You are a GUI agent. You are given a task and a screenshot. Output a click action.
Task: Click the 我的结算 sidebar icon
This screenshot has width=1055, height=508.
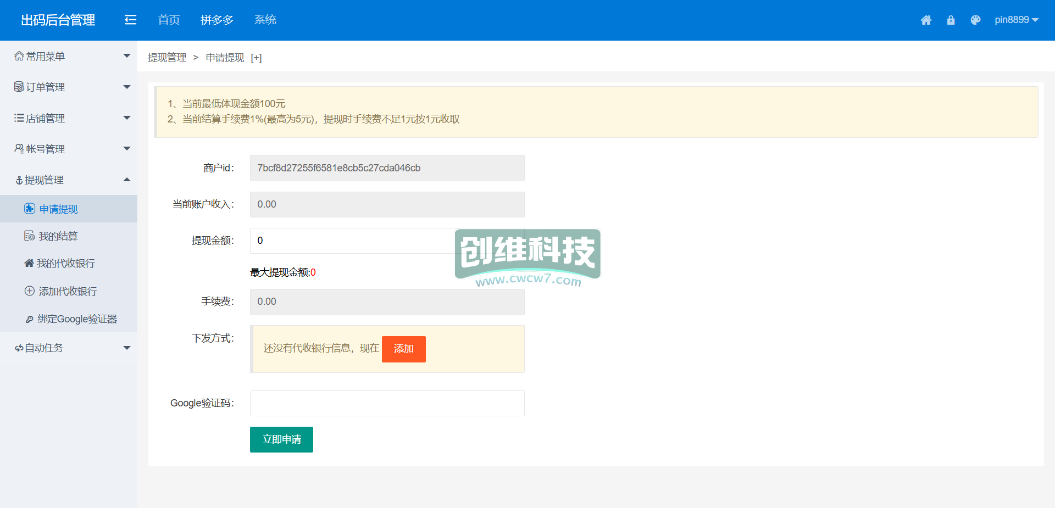tap(30, 236)
